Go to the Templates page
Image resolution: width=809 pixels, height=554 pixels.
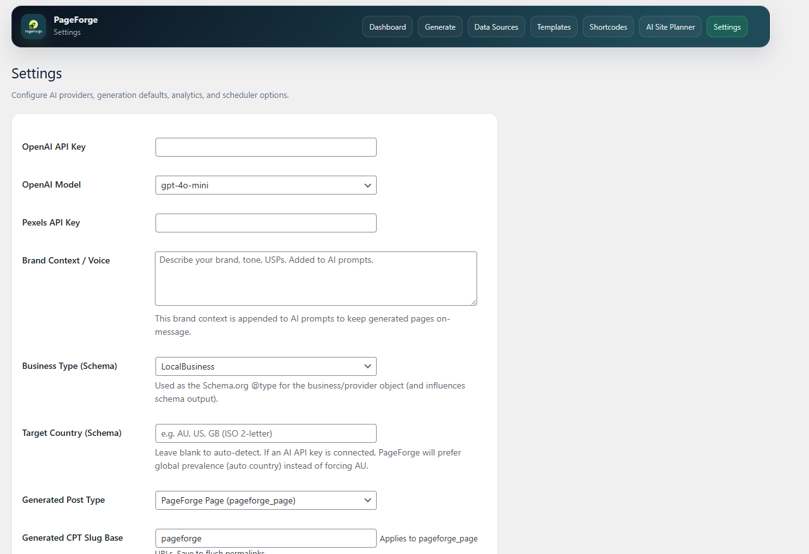click(x=554, y=27)
